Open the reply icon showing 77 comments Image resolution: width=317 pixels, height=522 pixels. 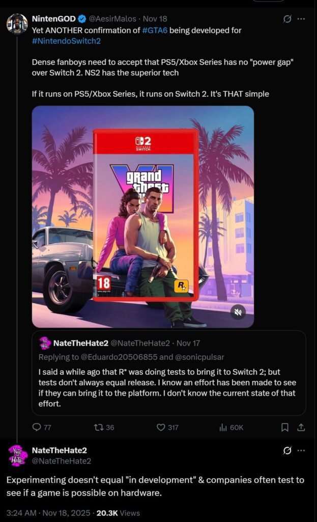(x=37, y=427)
